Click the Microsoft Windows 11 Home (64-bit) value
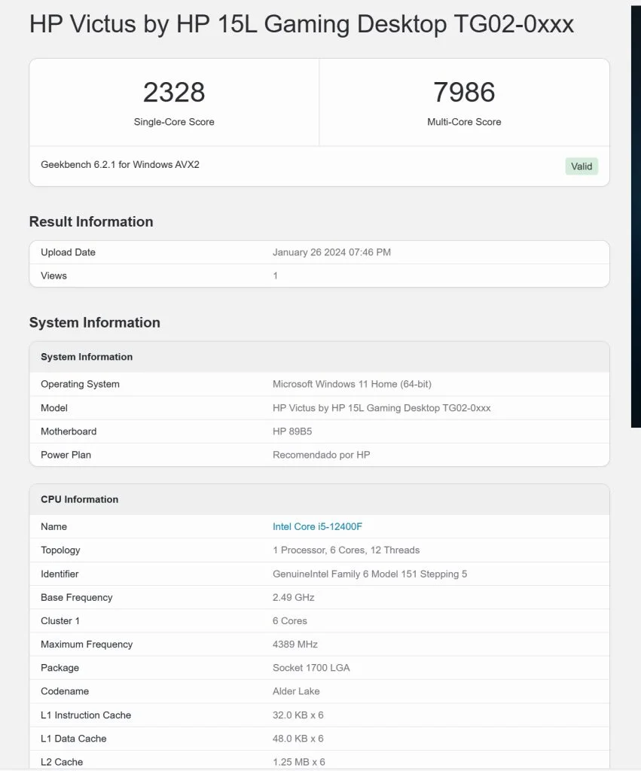The image size is (641, 771). [x=352, y=384]
